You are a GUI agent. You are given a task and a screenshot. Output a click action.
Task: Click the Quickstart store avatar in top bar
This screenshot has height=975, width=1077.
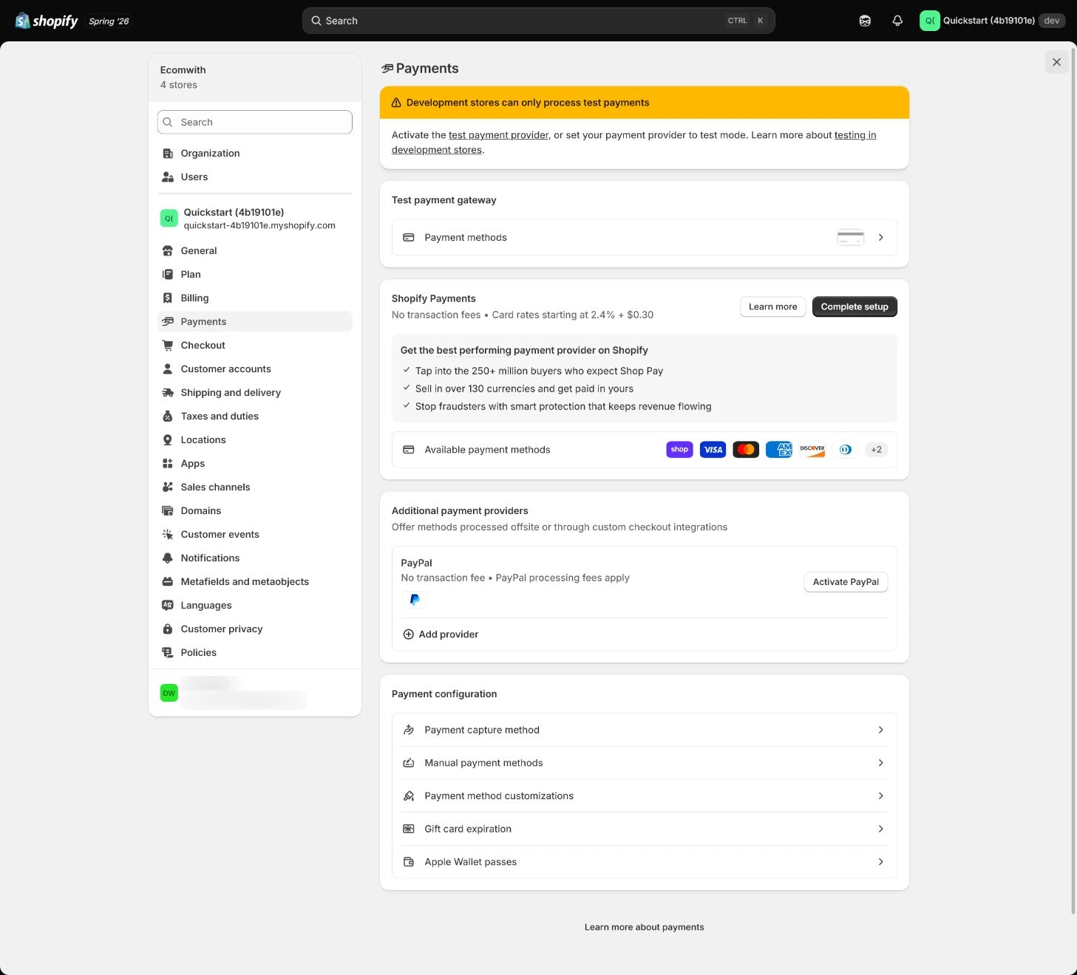click(929, 21)
